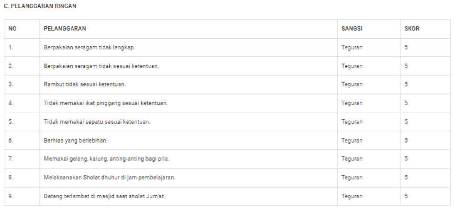Viewport: 455px width, 210px height.
Task: Select the "Tidak memakai ikat pinggang" violation
Action: coord(105,103)
